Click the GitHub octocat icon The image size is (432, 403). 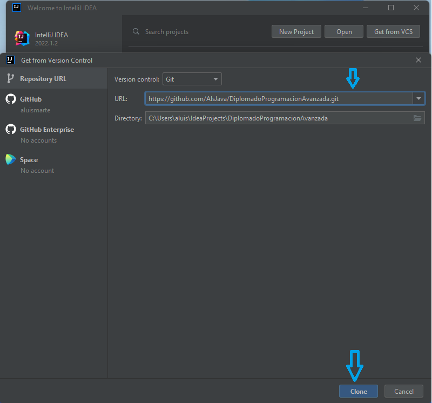point(11,99)
